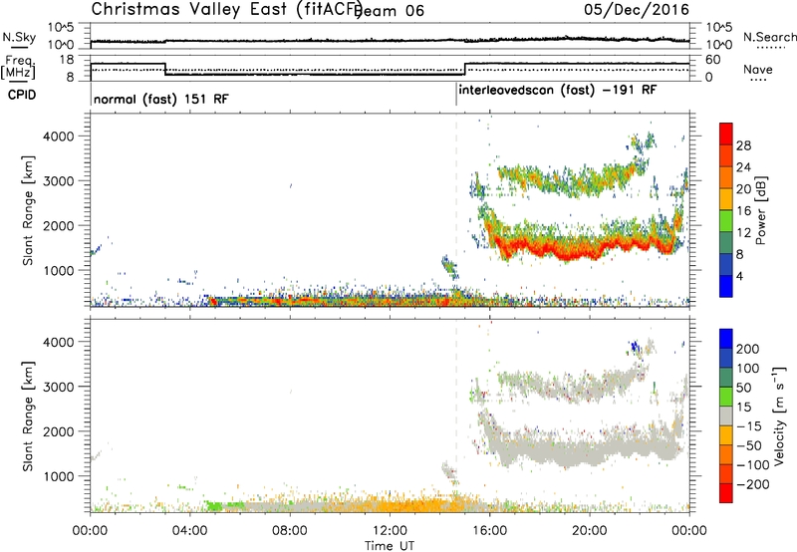Click the blue top segment of Velocity colorbar
The height and width of the screenshot is (552, 797).
726,339
